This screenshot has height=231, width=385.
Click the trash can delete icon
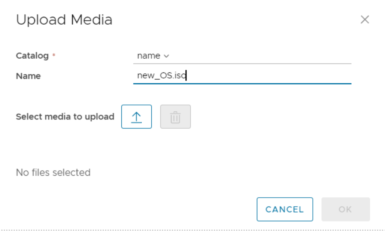pyautogui.click(x=175, y=117)
